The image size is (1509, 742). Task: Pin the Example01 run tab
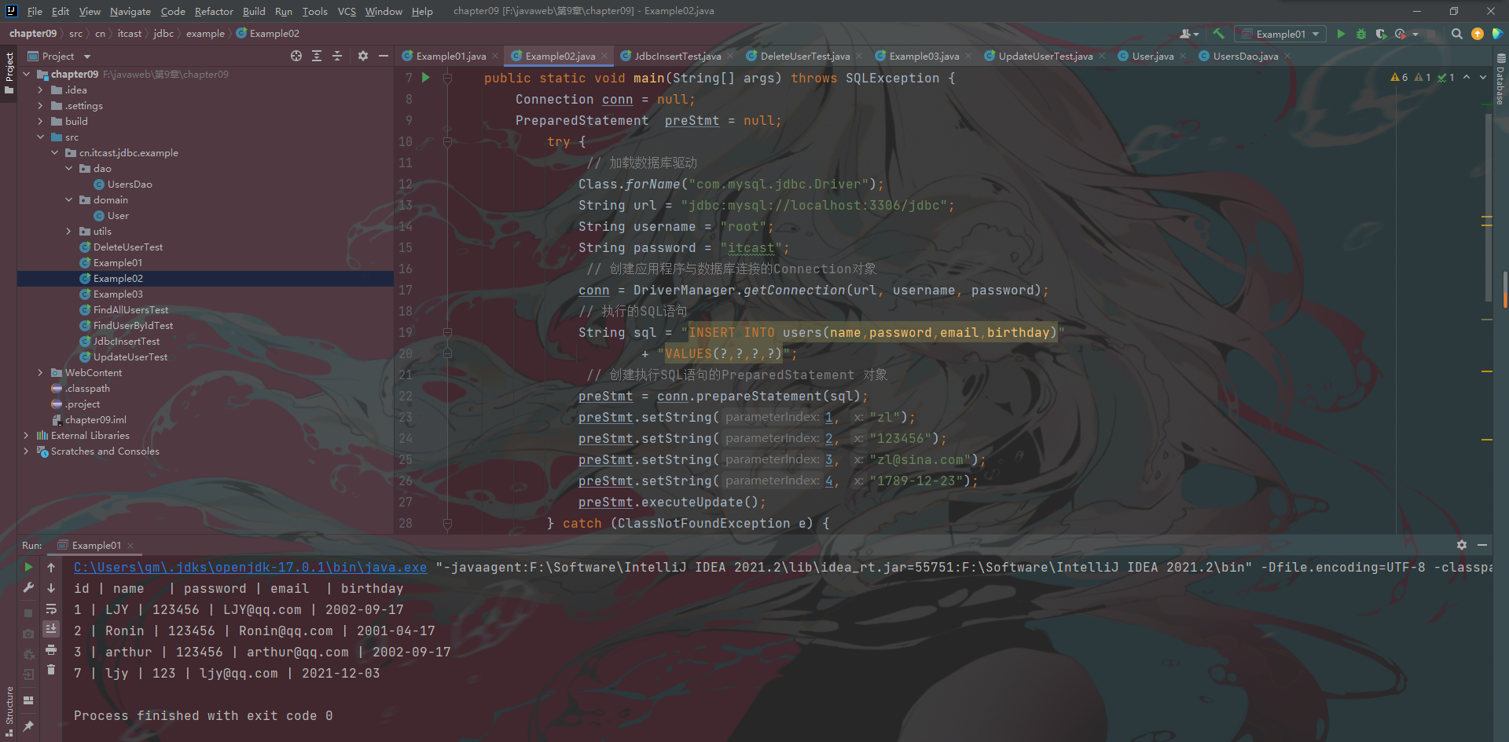coord(28,724)
